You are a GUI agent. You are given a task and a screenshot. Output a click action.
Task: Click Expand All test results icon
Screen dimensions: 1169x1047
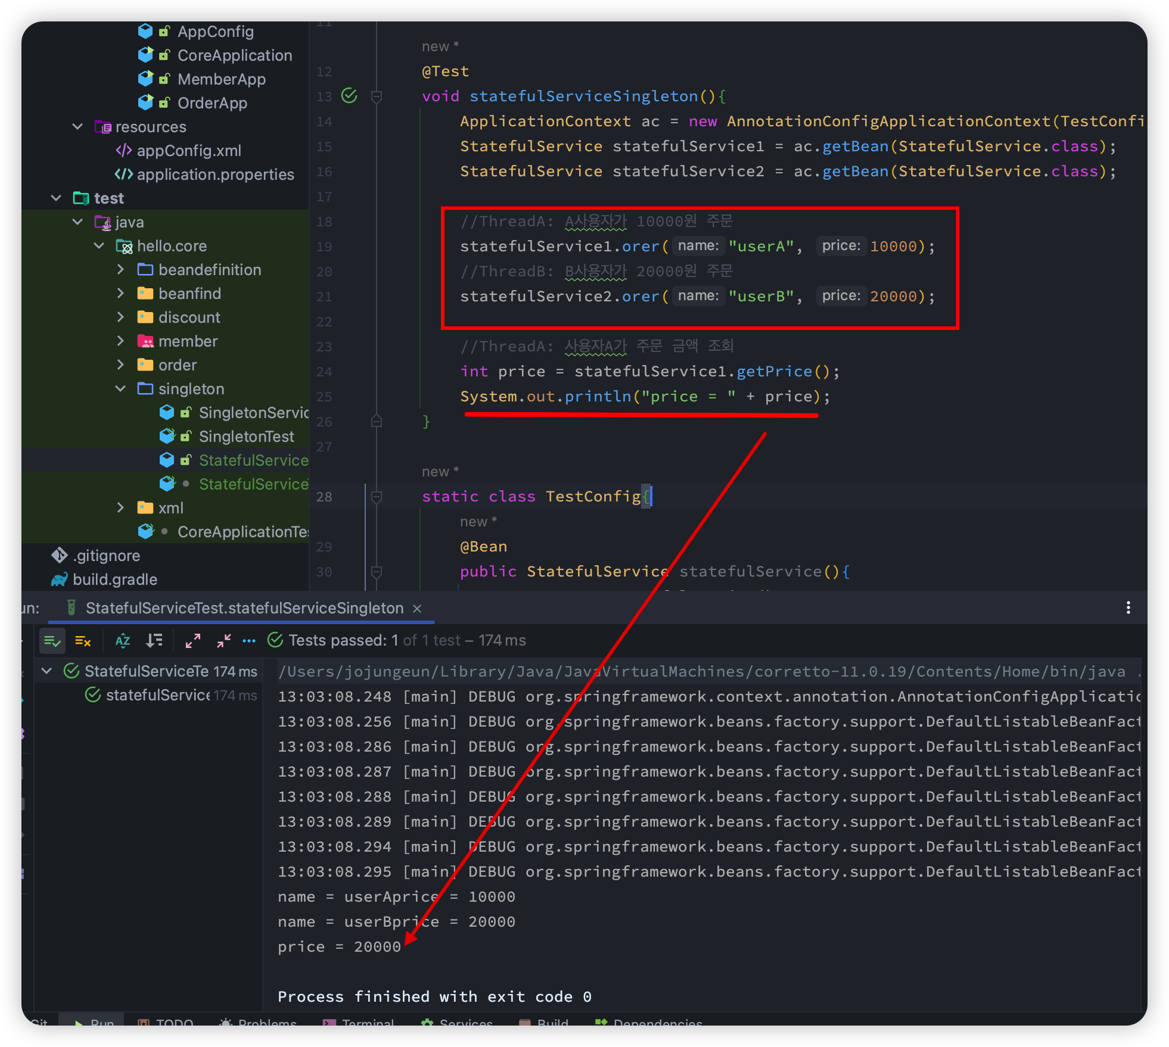coord(192,641)
